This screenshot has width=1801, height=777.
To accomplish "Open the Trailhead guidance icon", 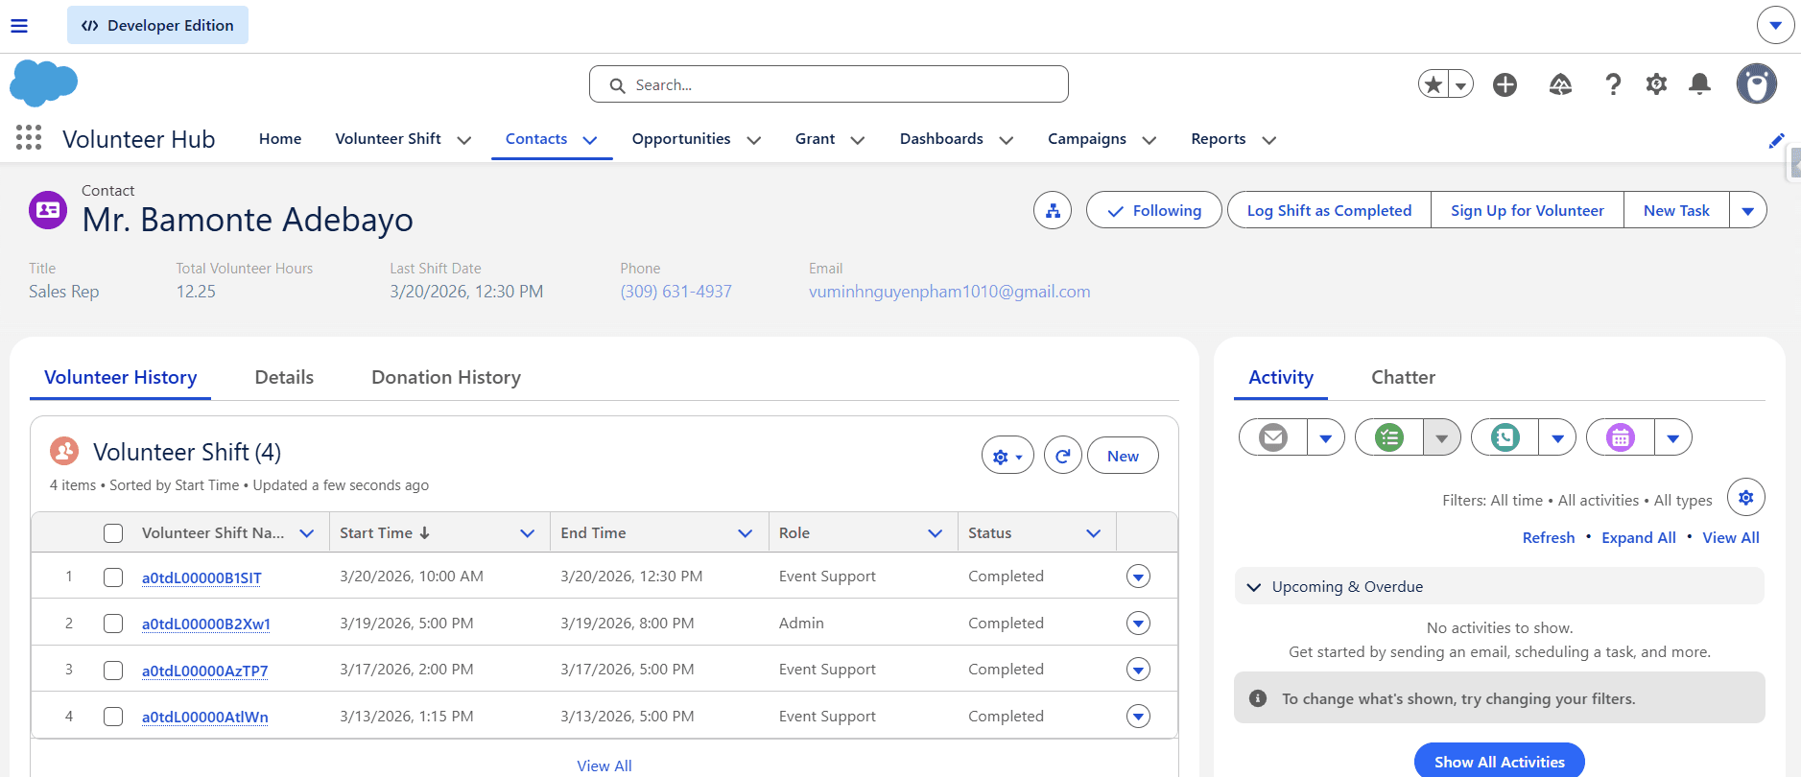I will tap(1560, 84).
